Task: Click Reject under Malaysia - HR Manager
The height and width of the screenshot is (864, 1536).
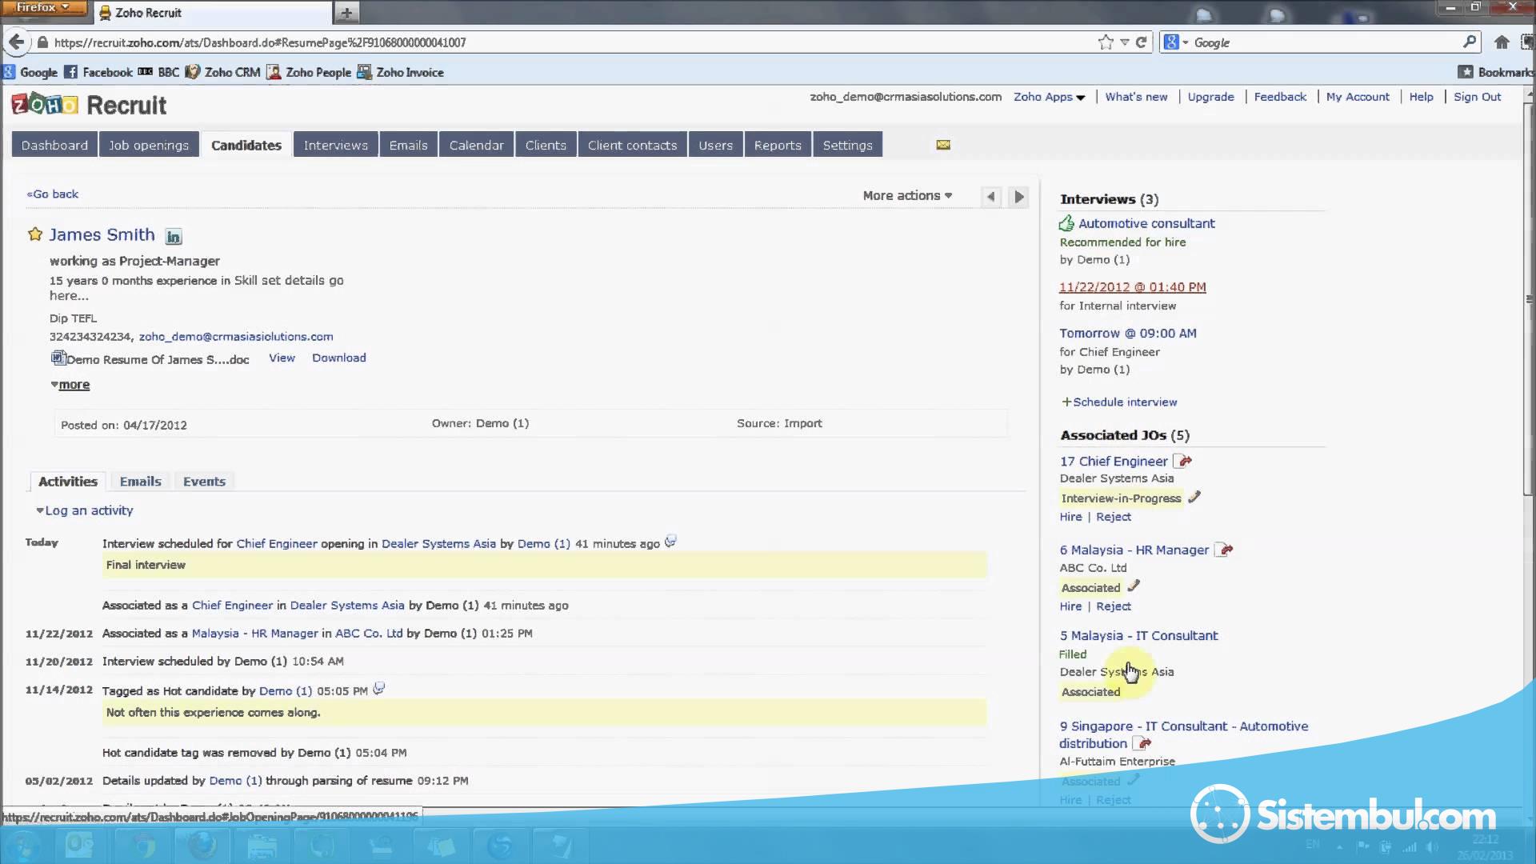Action: [x=1114, y=606]
